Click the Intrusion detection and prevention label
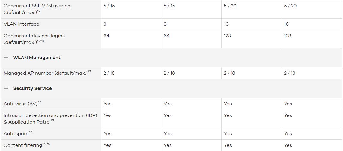This screenshot has height=151, width=343. tap(50, 115)
